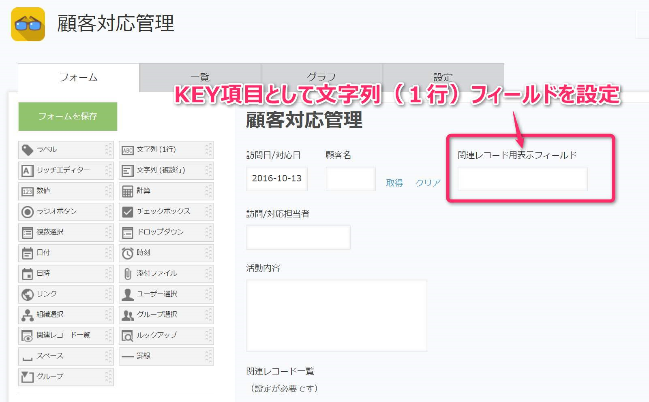Screen dimensions: 649x402
Task: Click the 顧客名 lookup input
Action: [351, 179]
